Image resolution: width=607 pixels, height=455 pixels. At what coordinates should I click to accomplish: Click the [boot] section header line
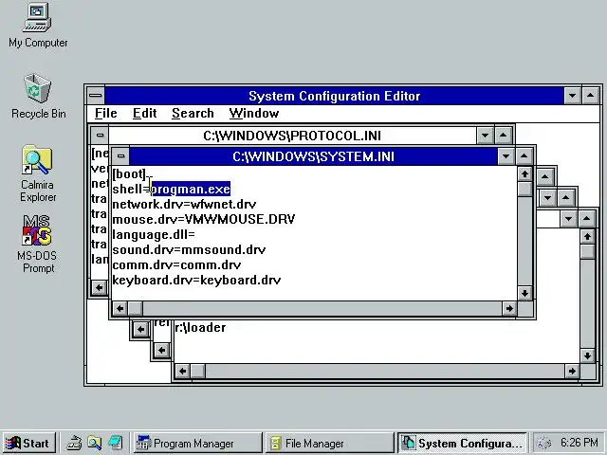(129, 173)
